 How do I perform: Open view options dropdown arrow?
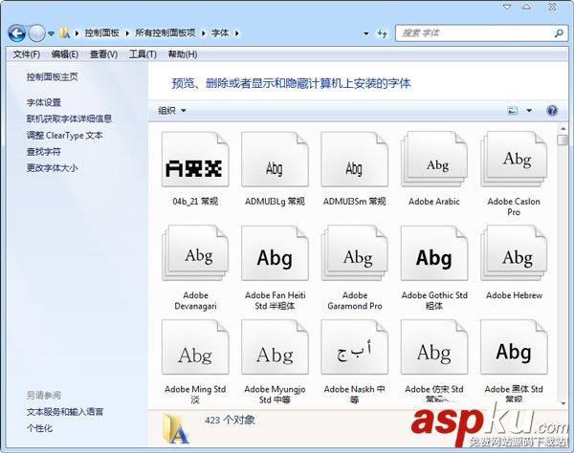529,111
